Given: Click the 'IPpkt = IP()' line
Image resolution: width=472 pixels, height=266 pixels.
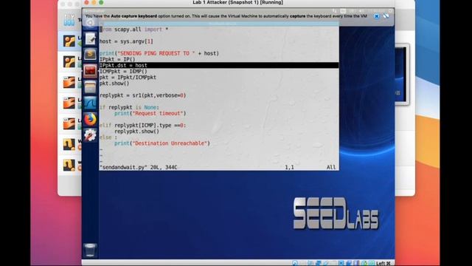Looking at the screenshot, I should [x=117, y=59].
